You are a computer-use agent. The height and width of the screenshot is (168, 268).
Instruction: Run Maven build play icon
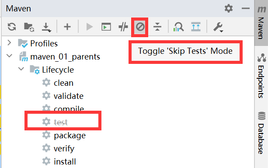pos(89,27)
